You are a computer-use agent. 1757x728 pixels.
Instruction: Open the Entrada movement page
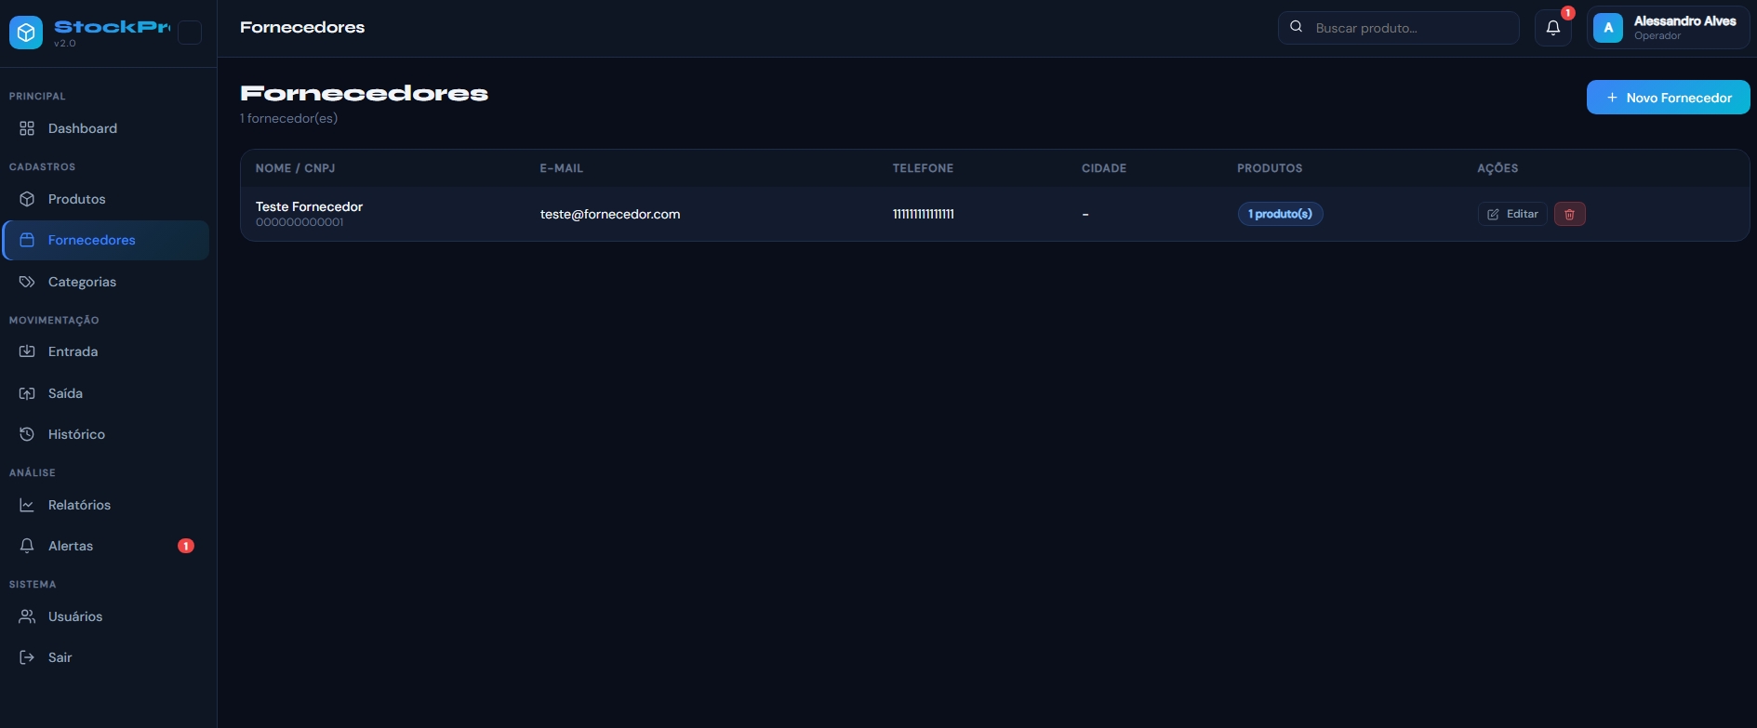(x=73, y=351)
